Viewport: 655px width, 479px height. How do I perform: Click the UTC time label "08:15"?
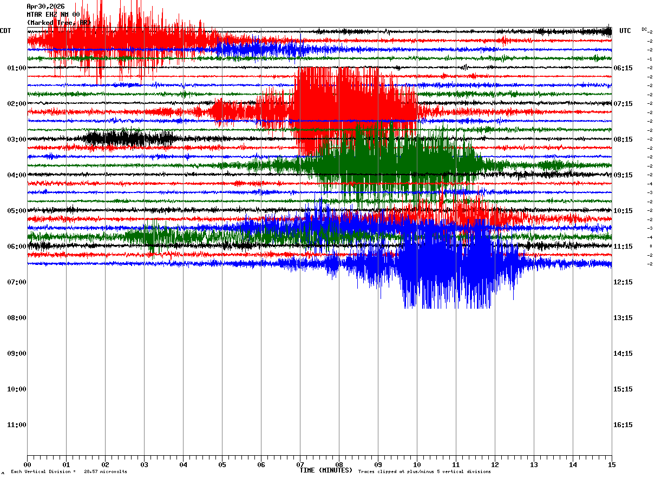click(x=623, y=139)
